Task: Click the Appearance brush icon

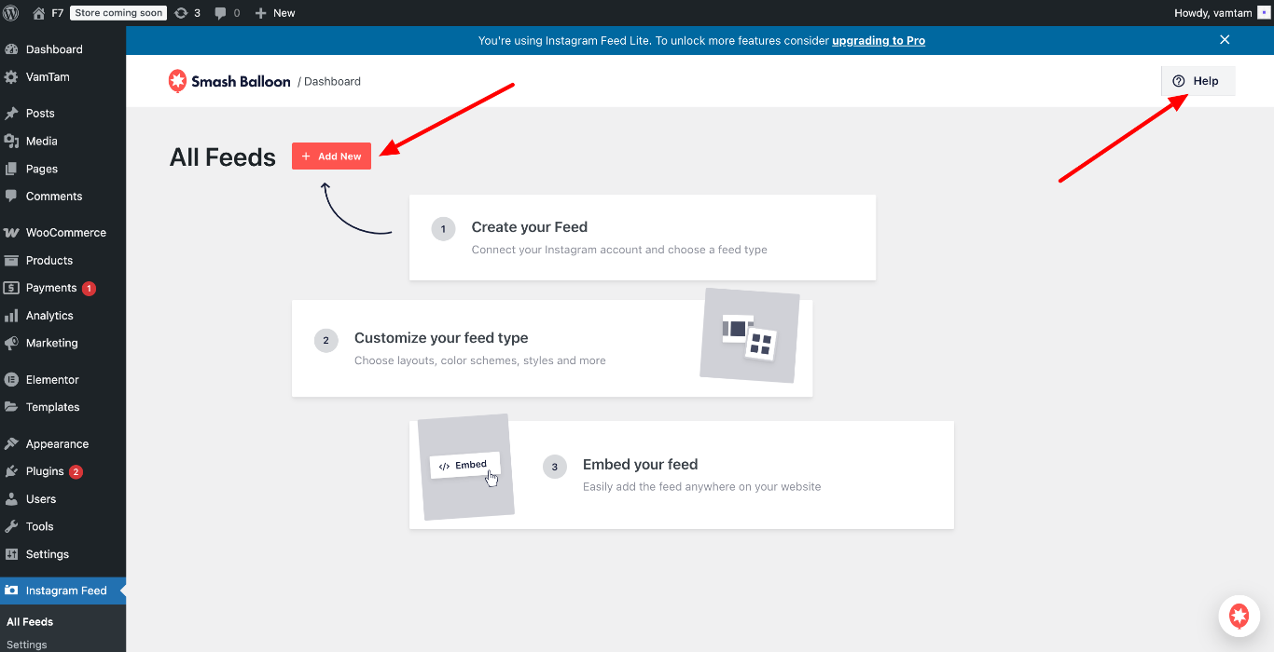Action: point(11,444)
